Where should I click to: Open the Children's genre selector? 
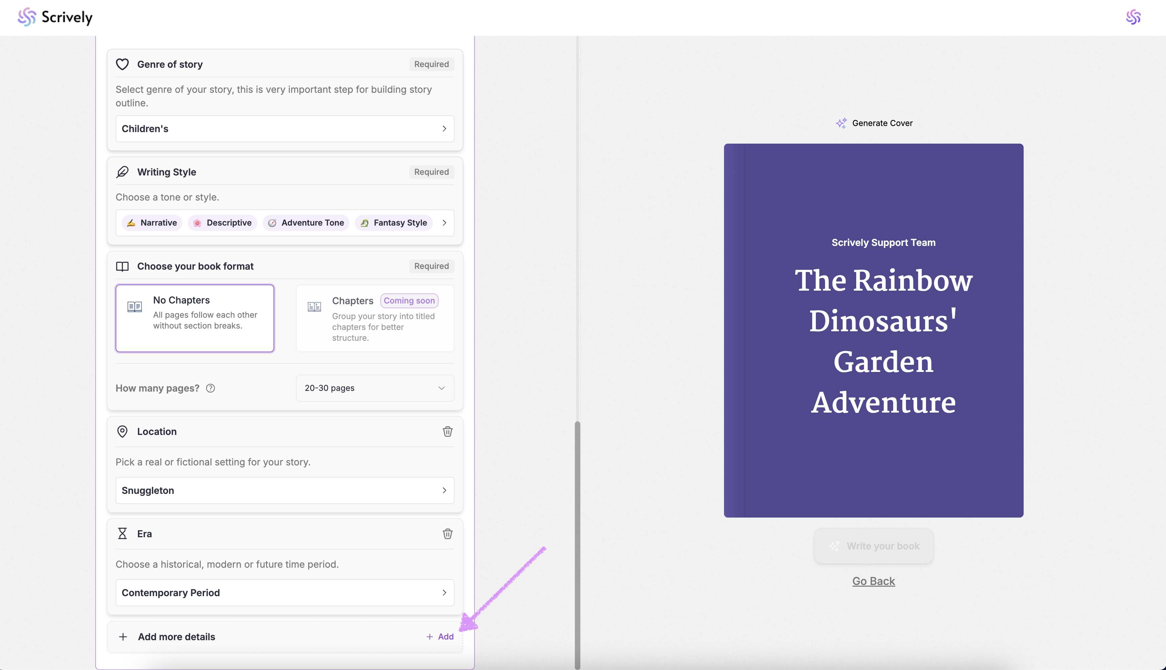click(284, 129)
